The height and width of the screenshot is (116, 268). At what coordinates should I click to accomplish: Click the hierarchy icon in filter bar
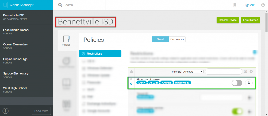(131, 72)
